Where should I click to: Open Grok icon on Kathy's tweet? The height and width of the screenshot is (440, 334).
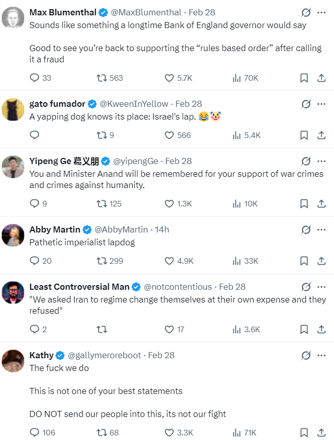305,355
